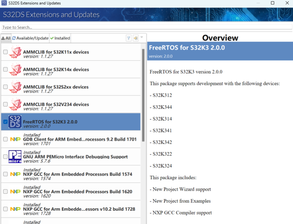Click the Type to Search field
Screen dimensions: 293x224
147,27
